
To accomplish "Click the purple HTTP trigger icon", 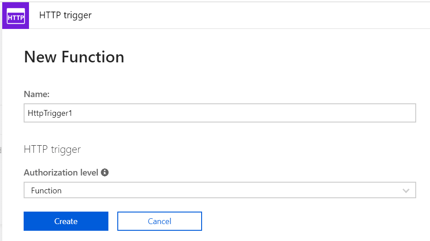I will [x=16, y=16].
